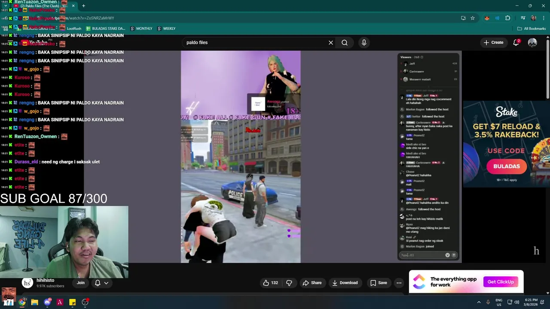Image resolution: width=550 pixels, height=309 pixels.
Task: Open YouTube notifications bell
Action: (x=516, y=42)
